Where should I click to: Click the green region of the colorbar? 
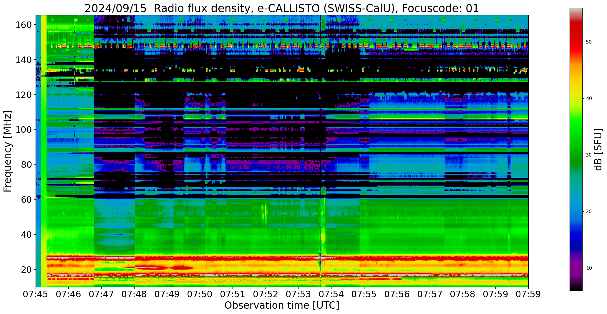coord(576,141)
